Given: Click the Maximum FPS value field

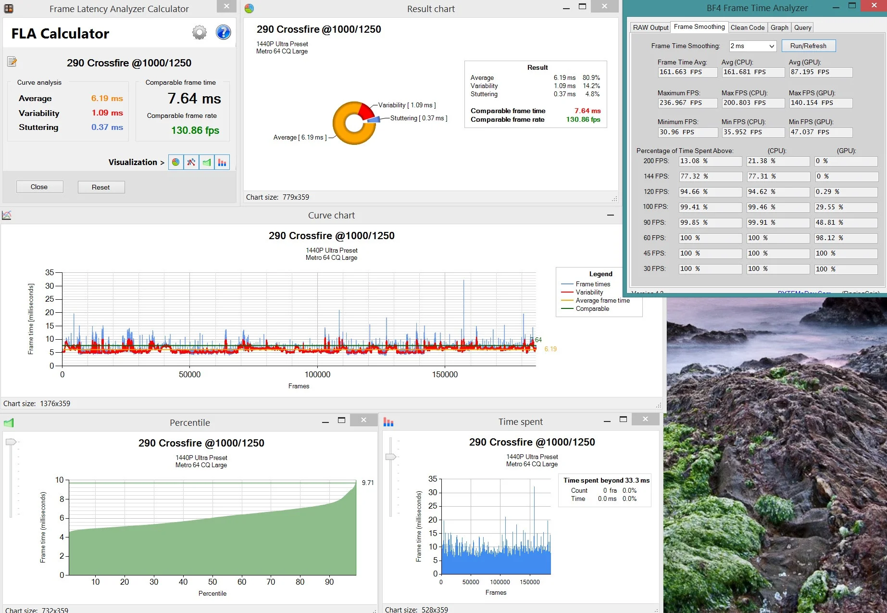Looking at the screenshot, I should [x=687, y=103].
